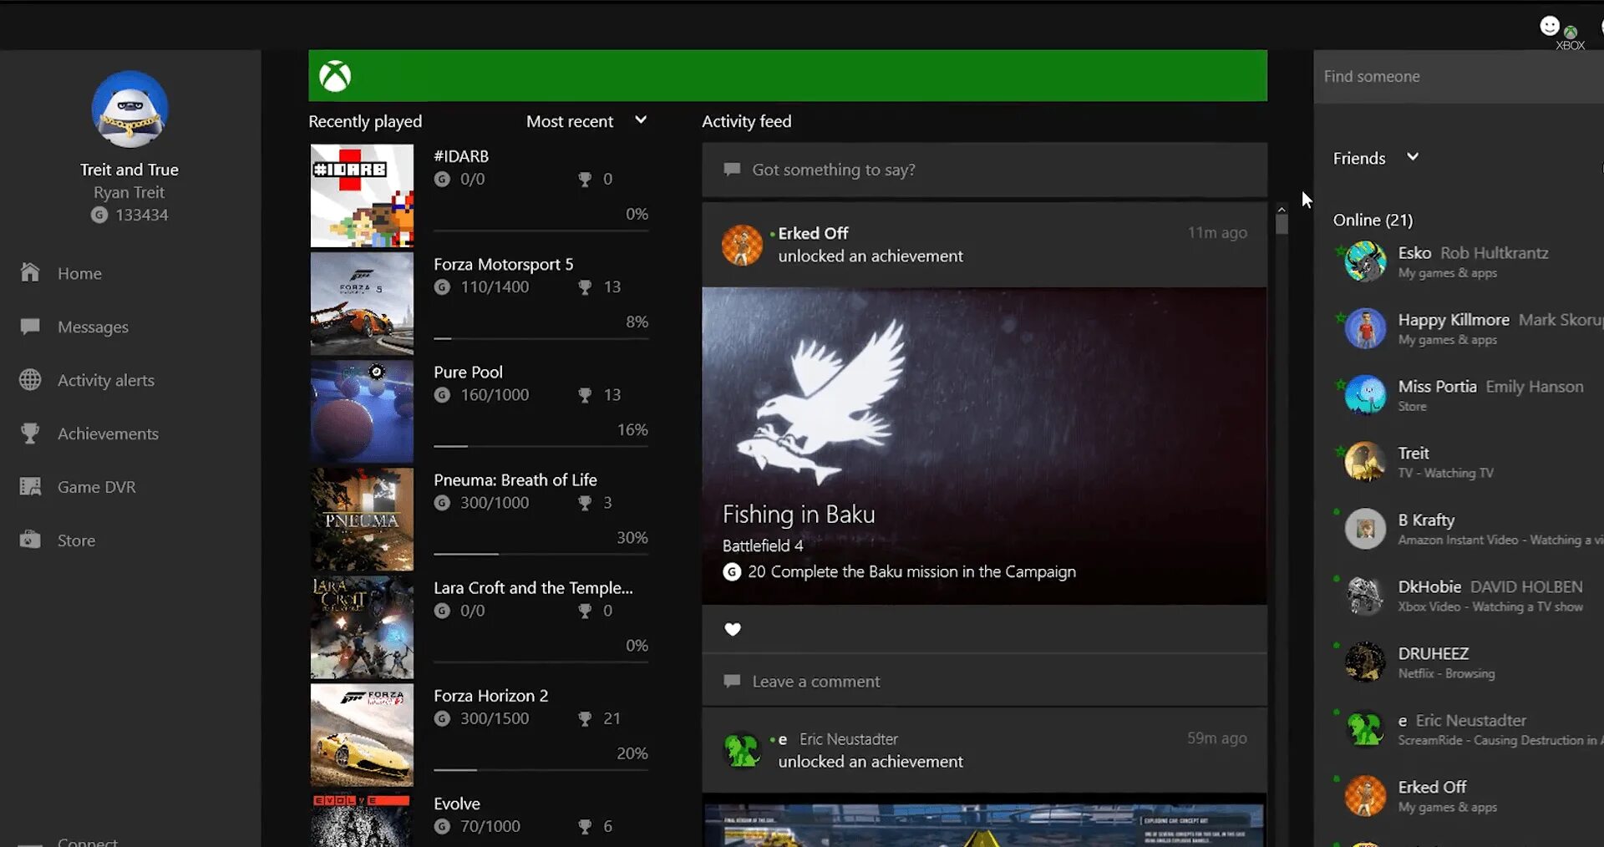Open the Forza Horizon 2 cover thumbnail

[x=362, y=734]
